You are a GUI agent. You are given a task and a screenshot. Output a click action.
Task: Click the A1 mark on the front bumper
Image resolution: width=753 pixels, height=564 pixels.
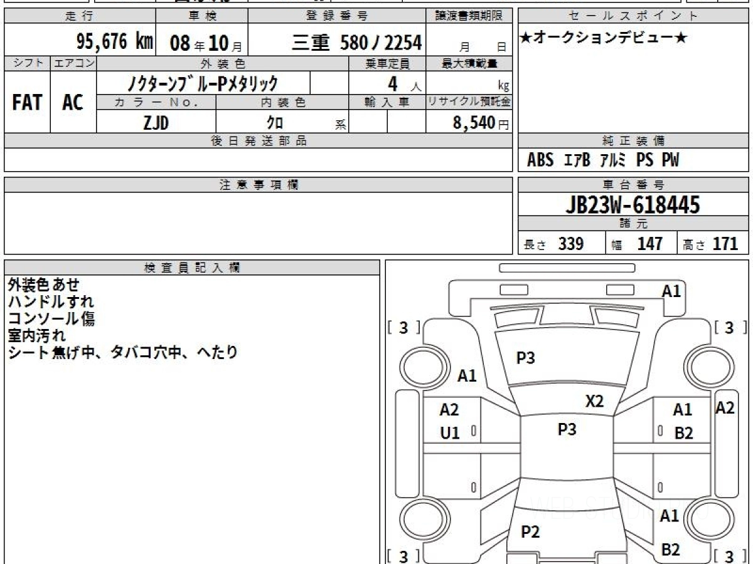coord(671,291)
